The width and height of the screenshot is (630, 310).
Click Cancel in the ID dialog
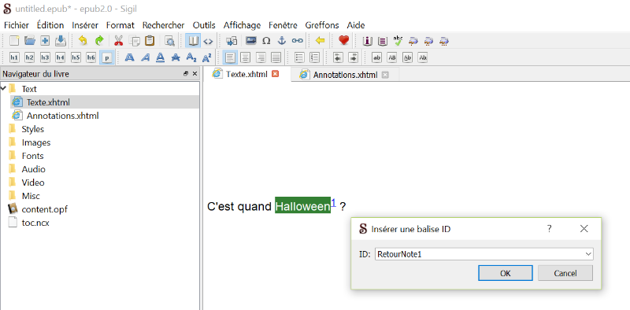point(565,273)
